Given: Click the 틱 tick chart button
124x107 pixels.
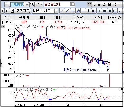Looking at the screenshot, I should 114,4.
